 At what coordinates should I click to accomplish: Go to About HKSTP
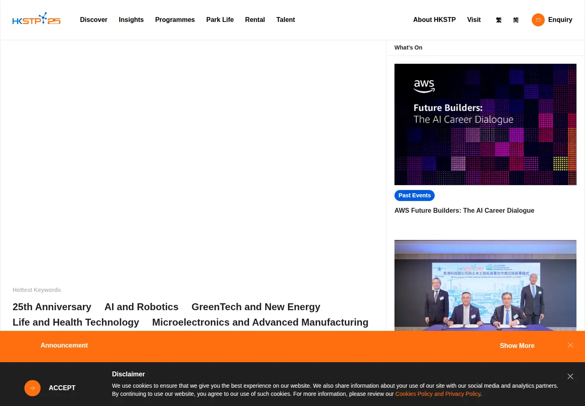434,19
